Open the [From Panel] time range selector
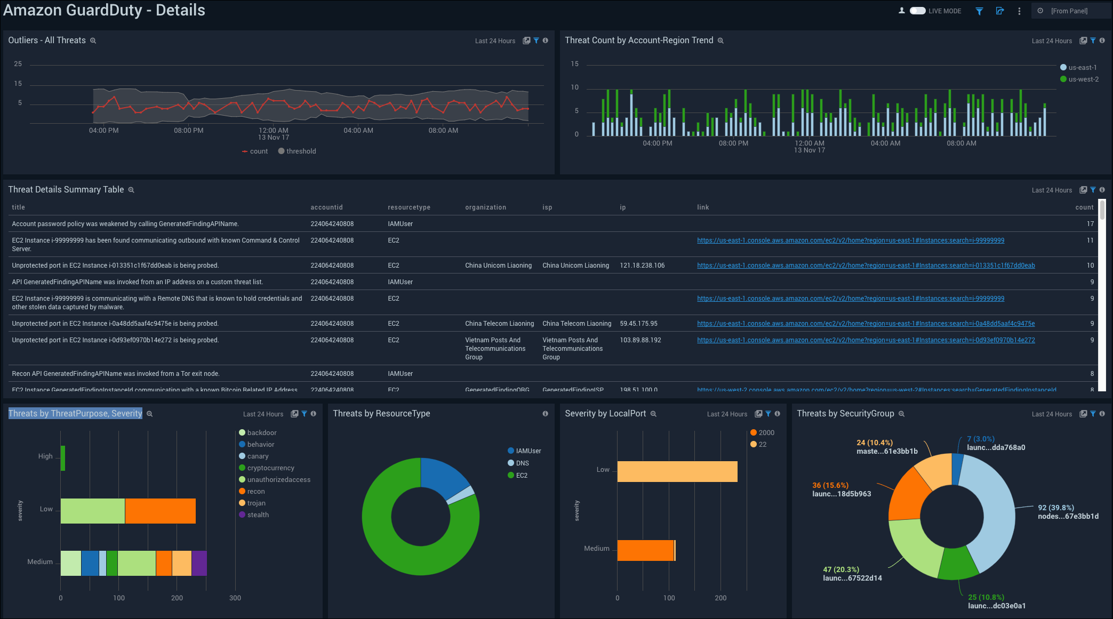The width and height of the screenshot is (1113, 619). (1070, 11)
